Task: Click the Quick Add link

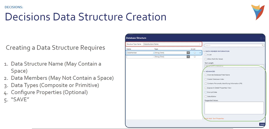Action: tap(208, 118)
